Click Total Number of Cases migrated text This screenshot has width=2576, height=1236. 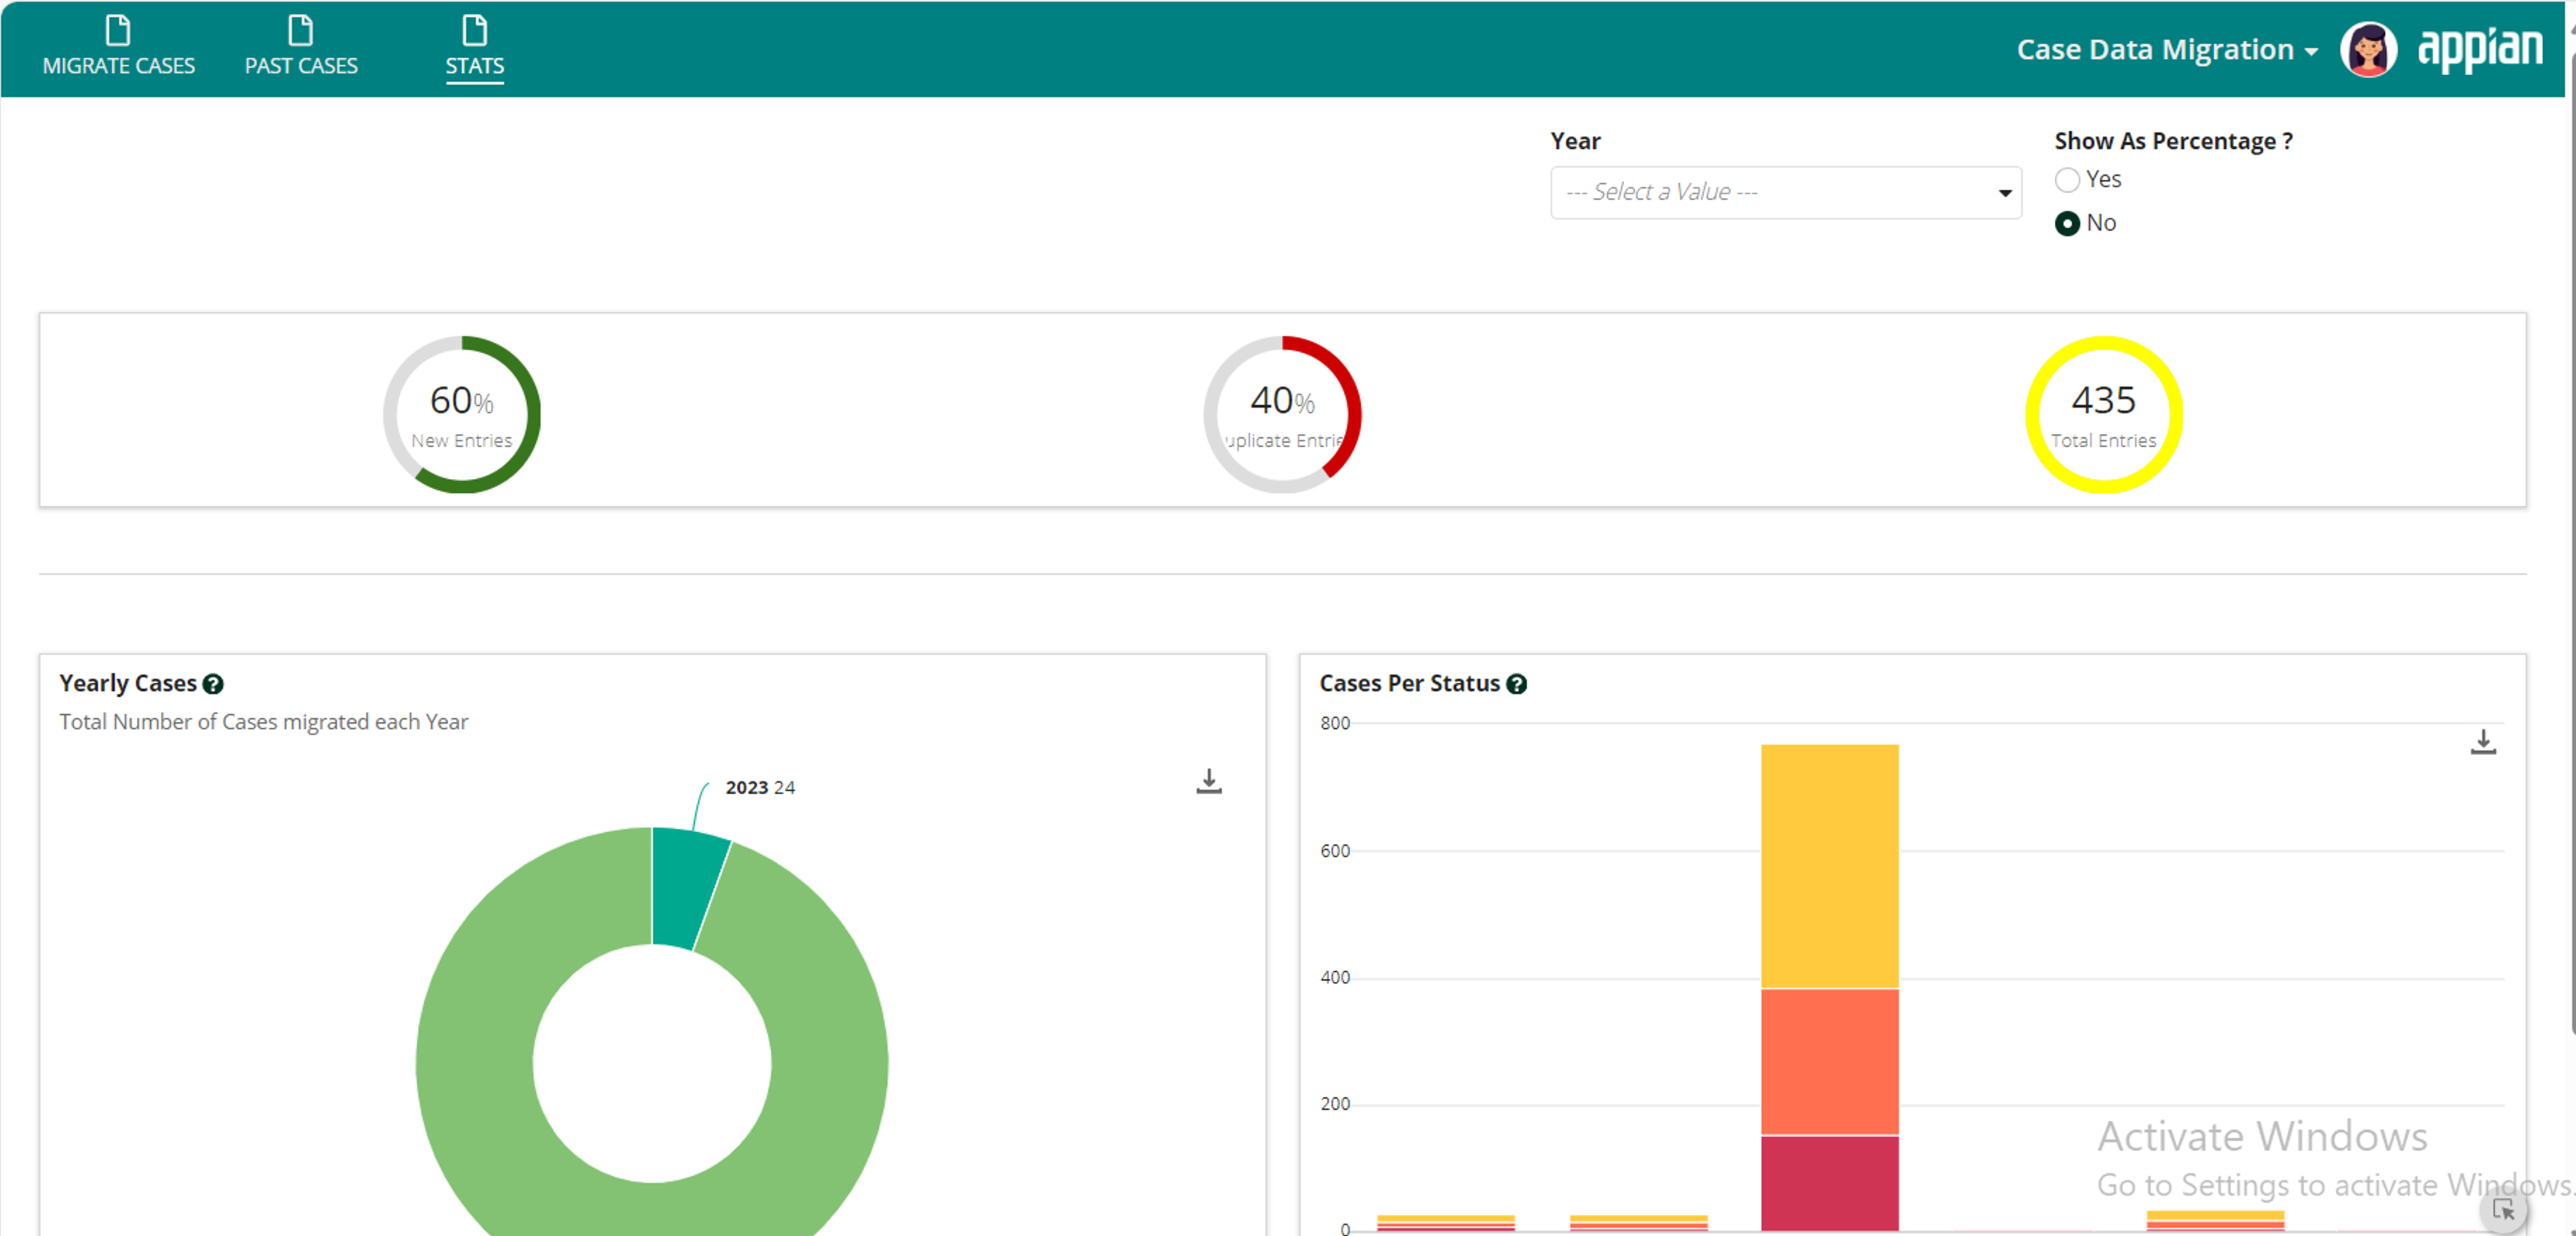[x=263, y=722]
